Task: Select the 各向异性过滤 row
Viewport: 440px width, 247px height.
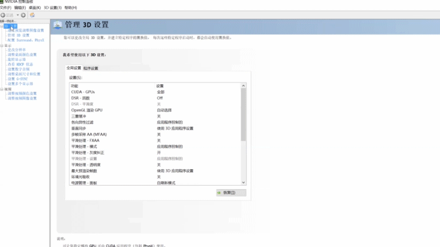Action: coord(155,122)
